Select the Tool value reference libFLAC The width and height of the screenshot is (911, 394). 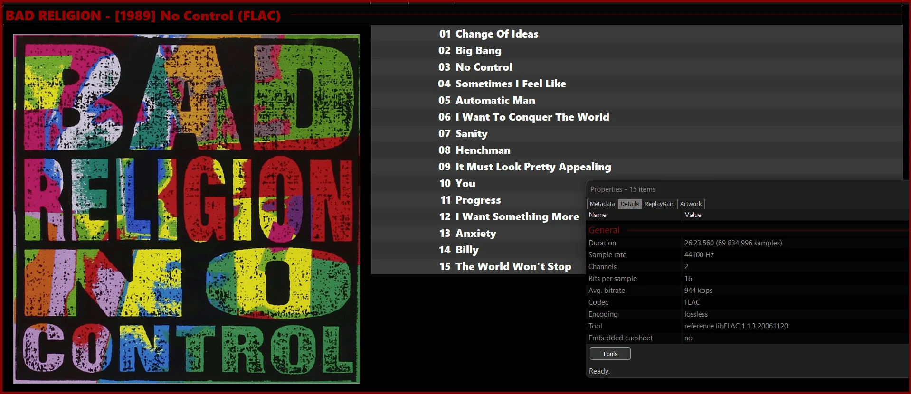(736, 326)
